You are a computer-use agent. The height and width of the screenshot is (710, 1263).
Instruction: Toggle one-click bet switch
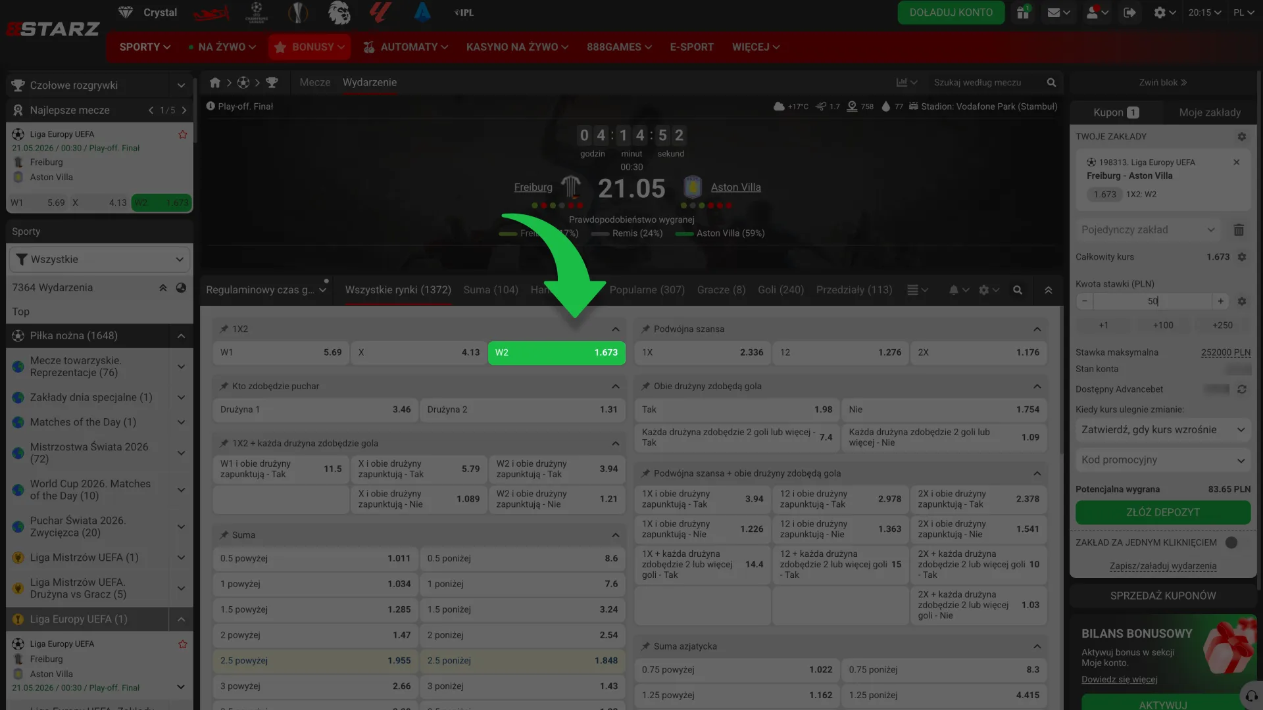1232,542
